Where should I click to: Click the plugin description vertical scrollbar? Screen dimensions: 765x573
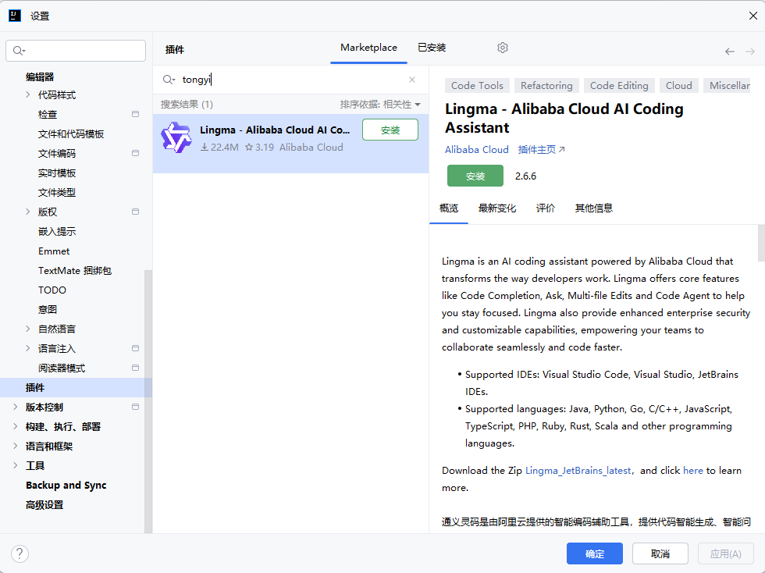click(x=760, y=243)
